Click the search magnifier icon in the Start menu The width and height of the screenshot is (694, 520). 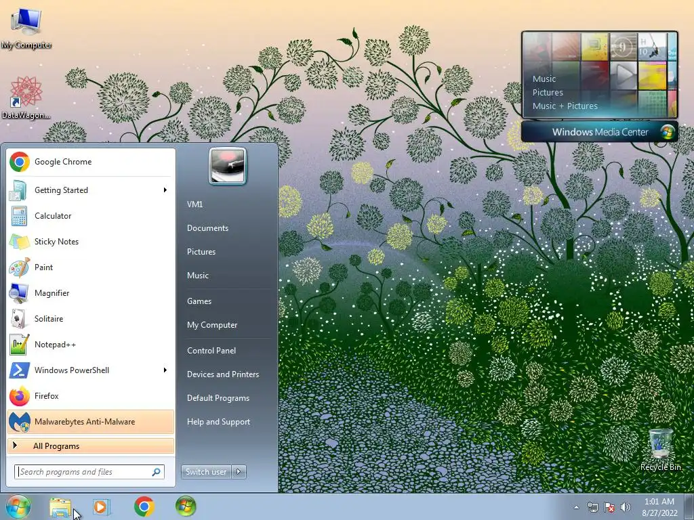pyautogui.click(x=157, y=472)
